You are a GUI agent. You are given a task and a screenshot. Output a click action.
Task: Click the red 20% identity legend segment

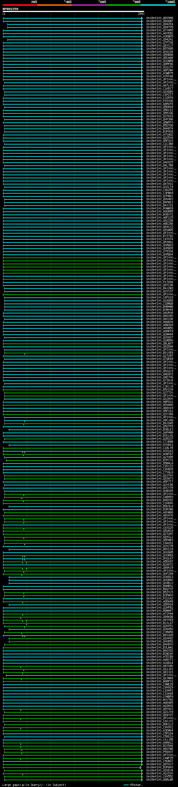[x=20, y=5]
